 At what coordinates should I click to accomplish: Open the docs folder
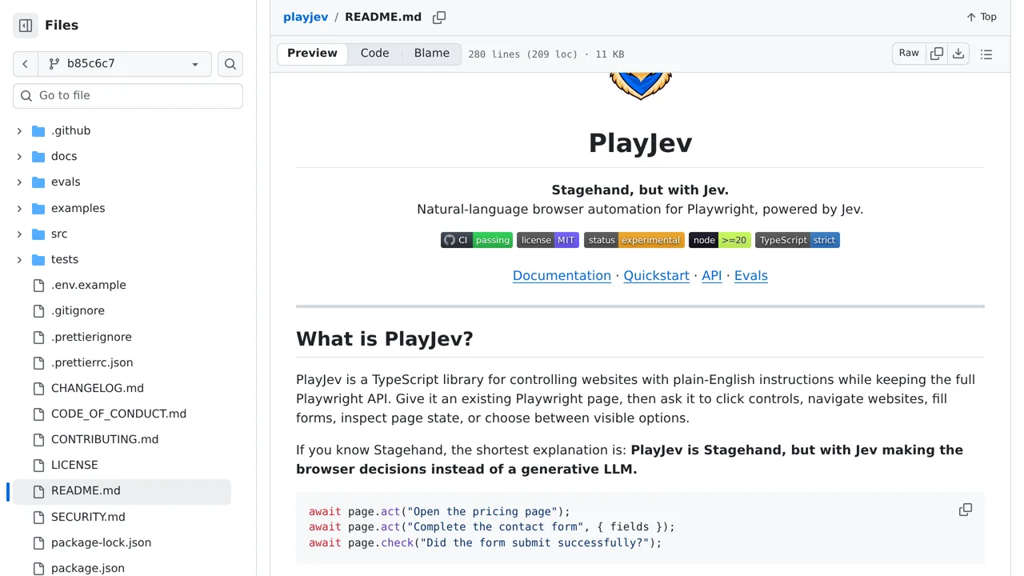click(64, 156)
